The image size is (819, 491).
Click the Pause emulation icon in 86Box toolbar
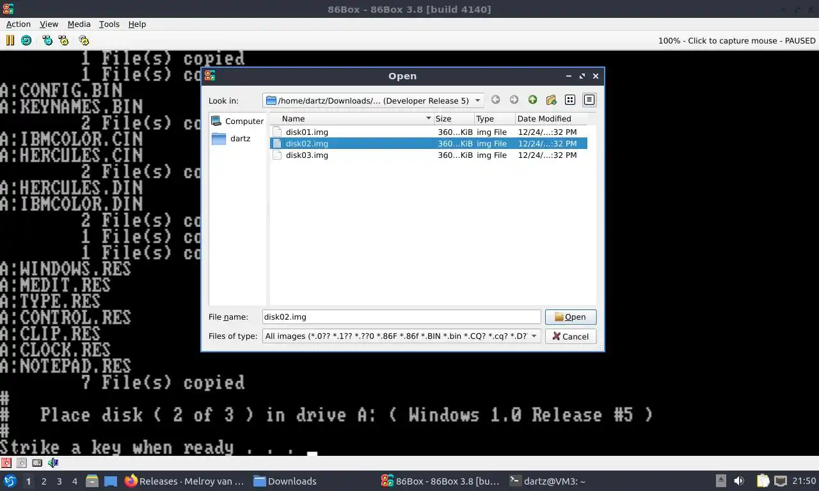[x=10, y=40]
